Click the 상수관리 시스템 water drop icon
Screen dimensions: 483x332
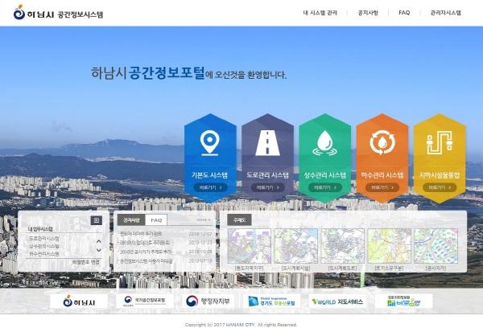pyautogui.click(x=324, y=143)
